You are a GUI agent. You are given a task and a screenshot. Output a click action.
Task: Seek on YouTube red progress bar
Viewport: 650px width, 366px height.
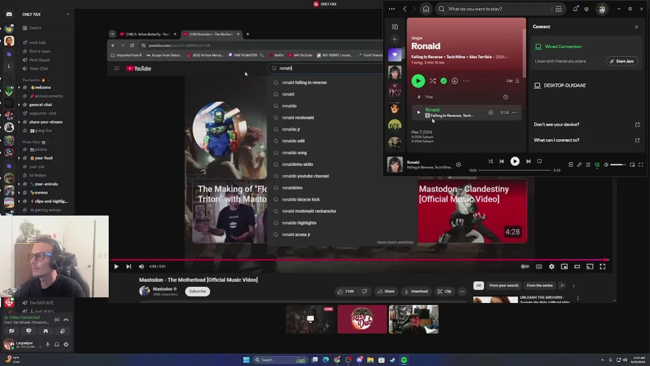[x=360, y=260]
